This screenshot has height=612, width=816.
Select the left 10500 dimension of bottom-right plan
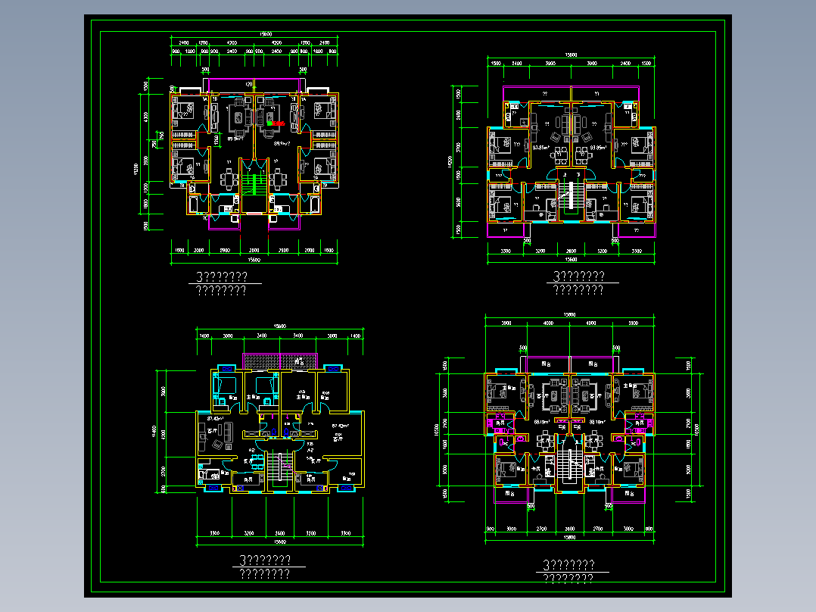click(437, 429)
